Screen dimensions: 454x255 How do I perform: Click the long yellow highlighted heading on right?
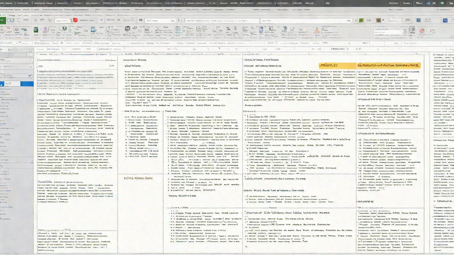(x=389, y=66)
